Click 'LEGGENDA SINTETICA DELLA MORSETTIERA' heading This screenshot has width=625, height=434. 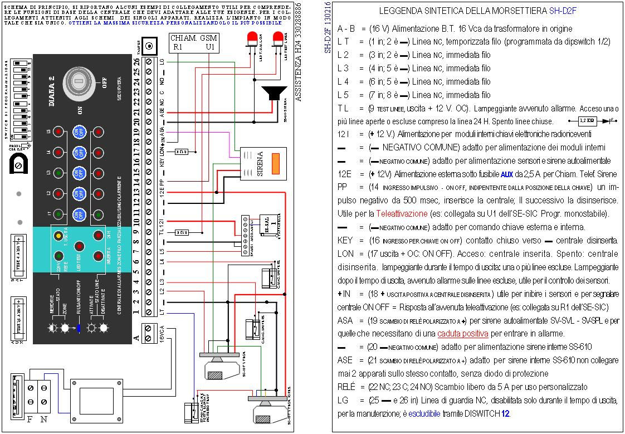pyautogui.click(x=463, y=11)
